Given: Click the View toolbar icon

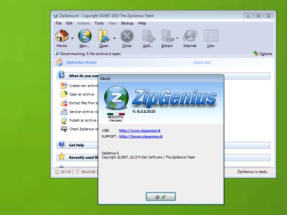Looking at the screenshot, I should pyautogui.click(x=211, y=36).
